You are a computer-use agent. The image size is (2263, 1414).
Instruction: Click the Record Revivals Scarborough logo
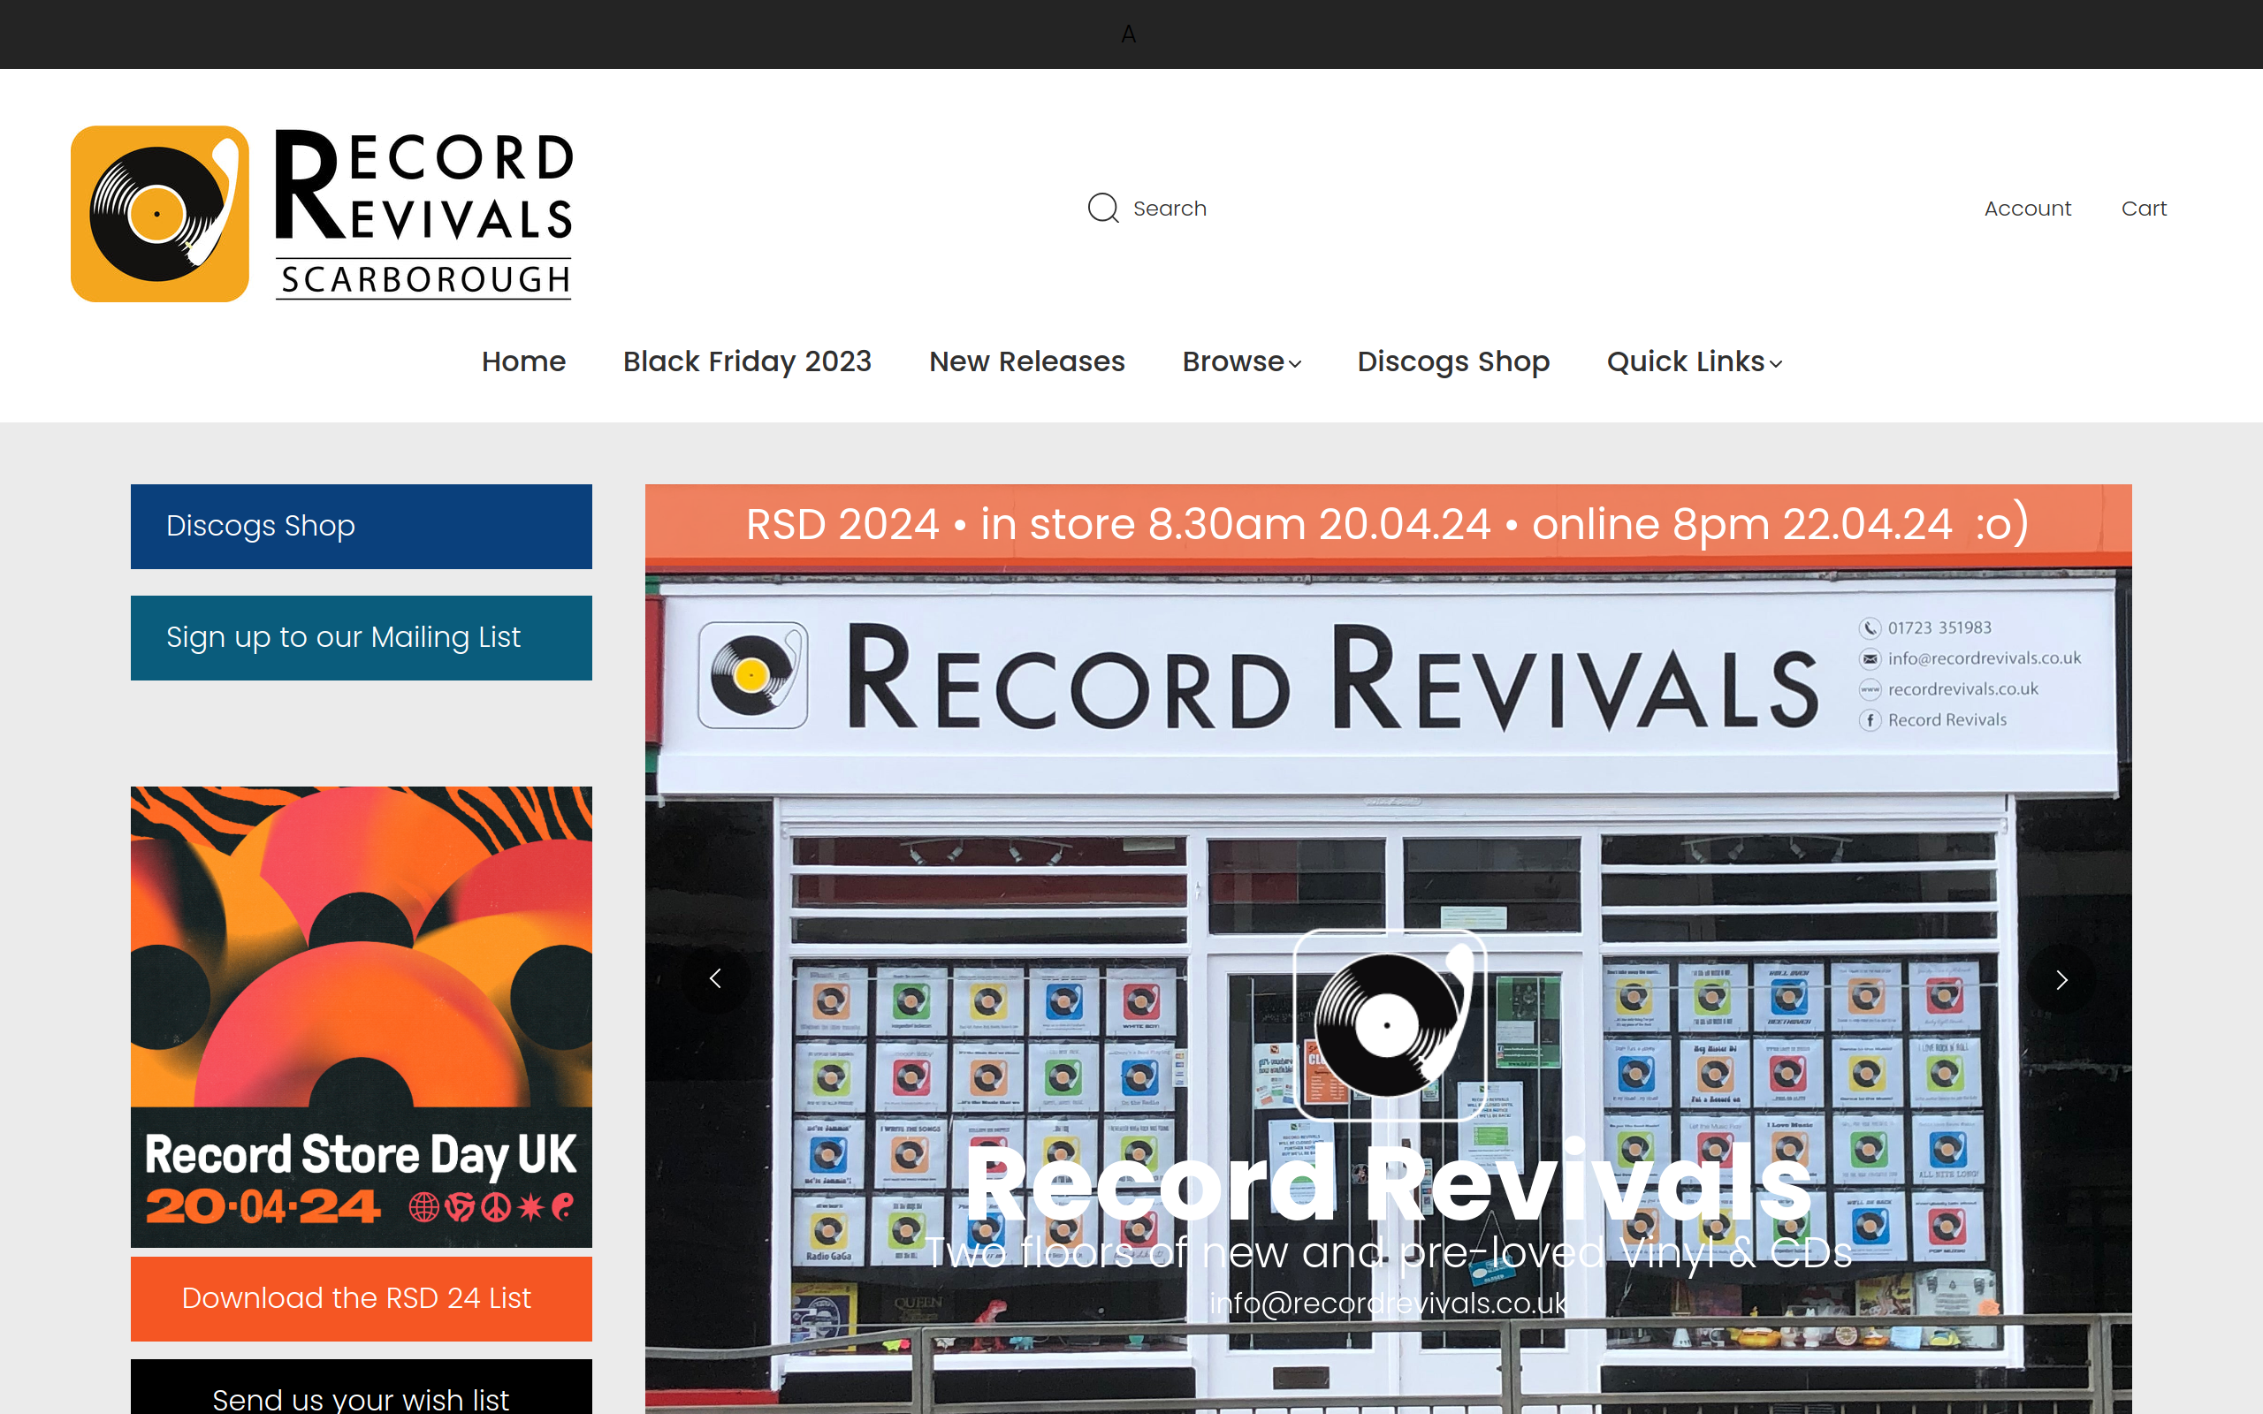[323, 213]
